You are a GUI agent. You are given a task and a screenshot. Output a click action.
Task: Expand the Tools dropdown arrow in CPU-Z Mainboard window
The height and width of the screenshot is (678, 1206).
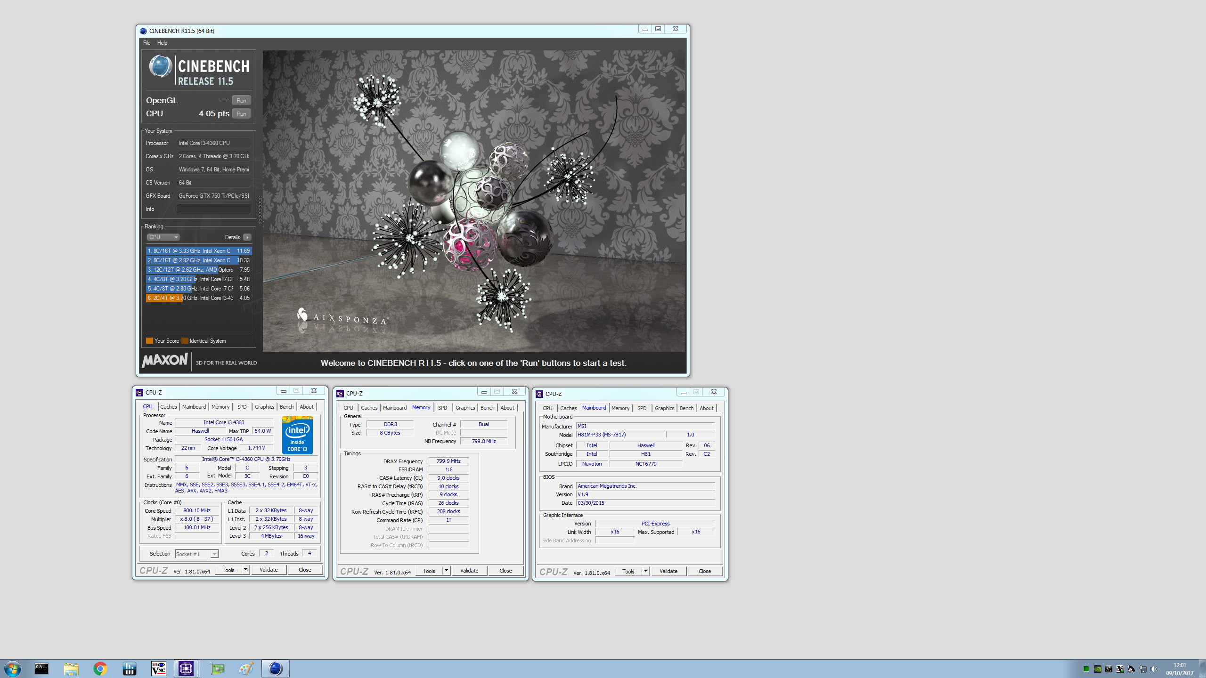tap(645, 571)
